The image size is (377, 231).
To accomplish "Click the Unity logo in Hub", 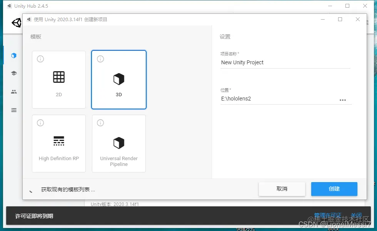I will 16,23.
